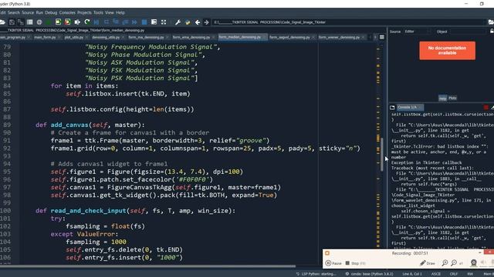494x277 pixels.
Task: Go back with the left arrow
Action: click(198, 22)
